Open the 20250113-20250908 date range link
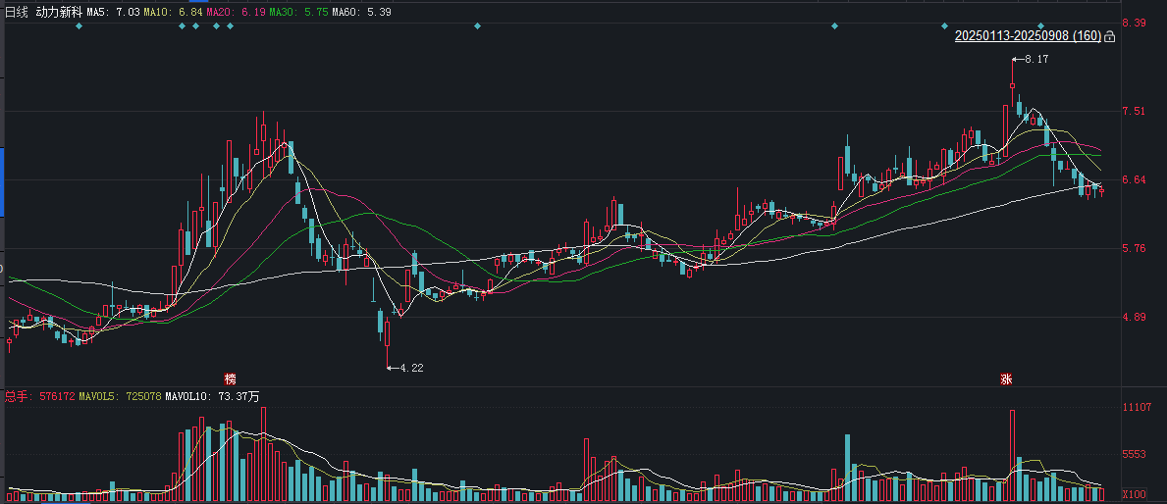The height and width of the screenshot is (504, 1167). (x=1028, y=36)
